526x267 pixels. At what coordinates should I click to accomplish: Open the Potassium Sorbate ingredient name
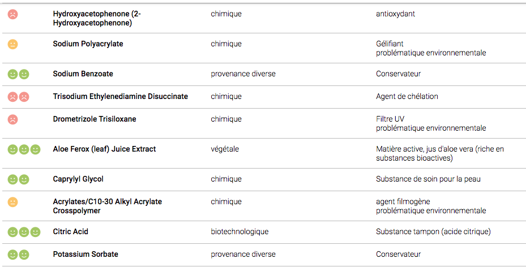[85, 255]
